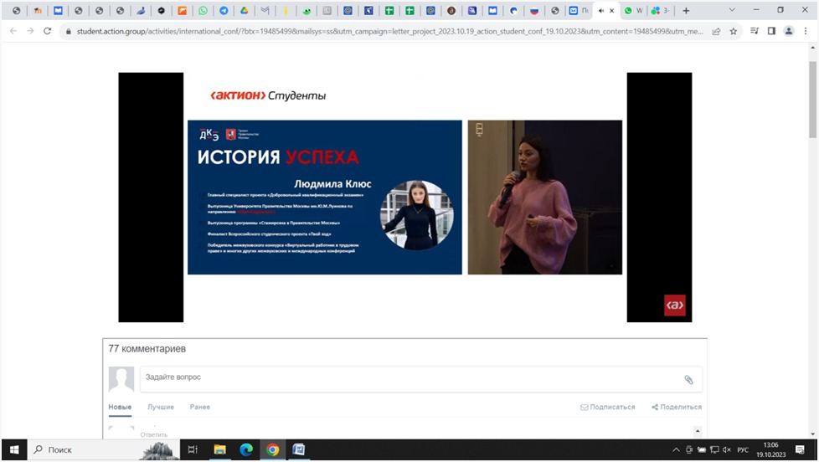Click the Поделиться link
The width and height of the screenshot is (819, 462).
click(677, 407)
